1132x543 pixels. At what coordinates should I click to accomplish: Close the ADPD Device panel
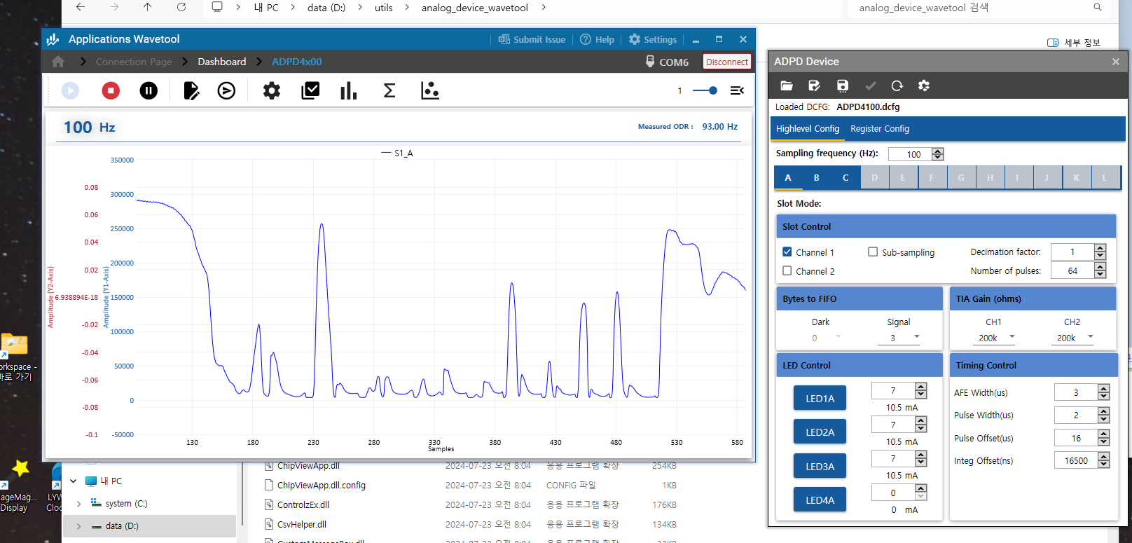point(1115,62)
